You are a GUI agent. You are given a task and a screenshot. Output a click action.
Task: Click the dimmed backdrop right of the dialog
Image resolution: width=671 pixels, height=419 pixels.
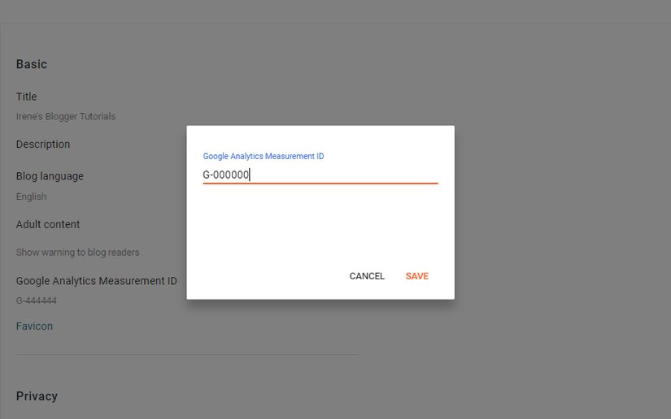tap(556, 214)
